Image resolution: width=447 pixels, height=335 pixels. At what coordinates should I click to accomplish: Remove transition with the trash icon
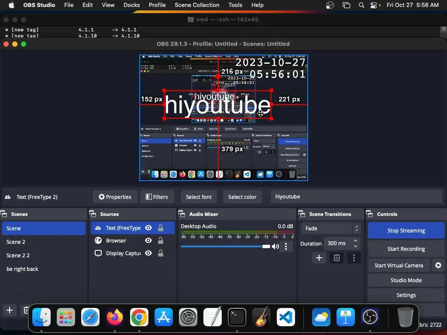[x=337, y=258]
